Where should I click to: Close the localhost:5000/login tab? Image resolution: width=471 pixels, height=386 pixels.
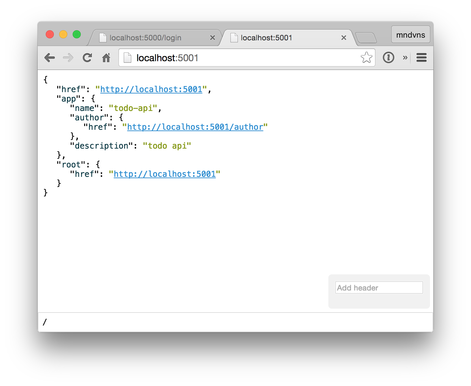tap(213, 38)
